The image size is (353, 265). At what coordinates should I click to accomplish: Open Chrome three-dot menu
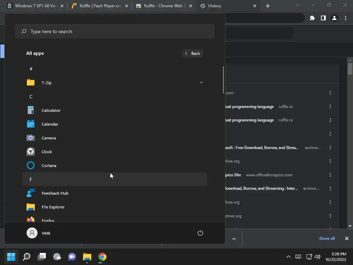click(x=345, y=18)
